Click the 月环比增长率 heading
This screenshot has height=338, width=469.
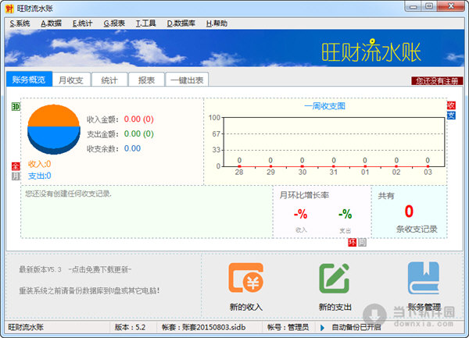(x=304, y=195)
